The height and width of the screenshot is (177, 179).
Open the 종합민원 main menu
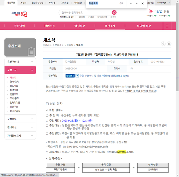point(19,26)
